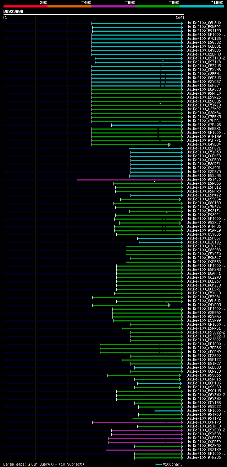227x467 pixels.
Task: Open the UniRef100_A9T4J0 hit label
Action: [204, 180]
